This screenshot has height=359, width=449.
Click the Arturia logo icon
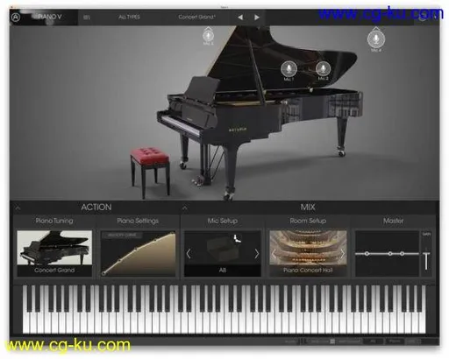pyautogui.click(x=16, y=18)
